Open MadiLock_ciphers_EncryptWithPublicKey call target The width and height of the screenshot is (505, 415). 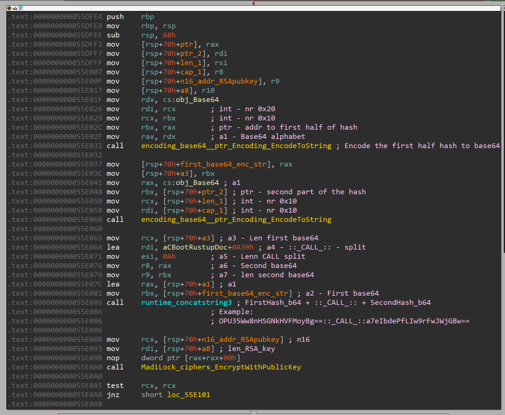tap(221, 367)
